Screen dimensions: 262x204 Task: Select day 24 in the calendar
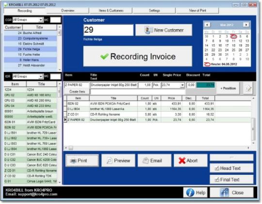(227, 50)
